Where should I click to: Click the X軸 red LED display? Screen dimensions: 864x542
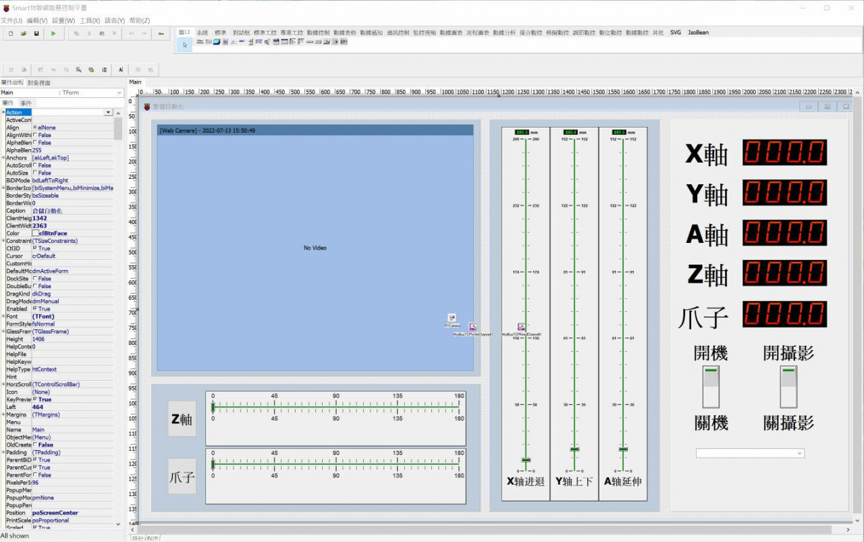click(785, 153)
